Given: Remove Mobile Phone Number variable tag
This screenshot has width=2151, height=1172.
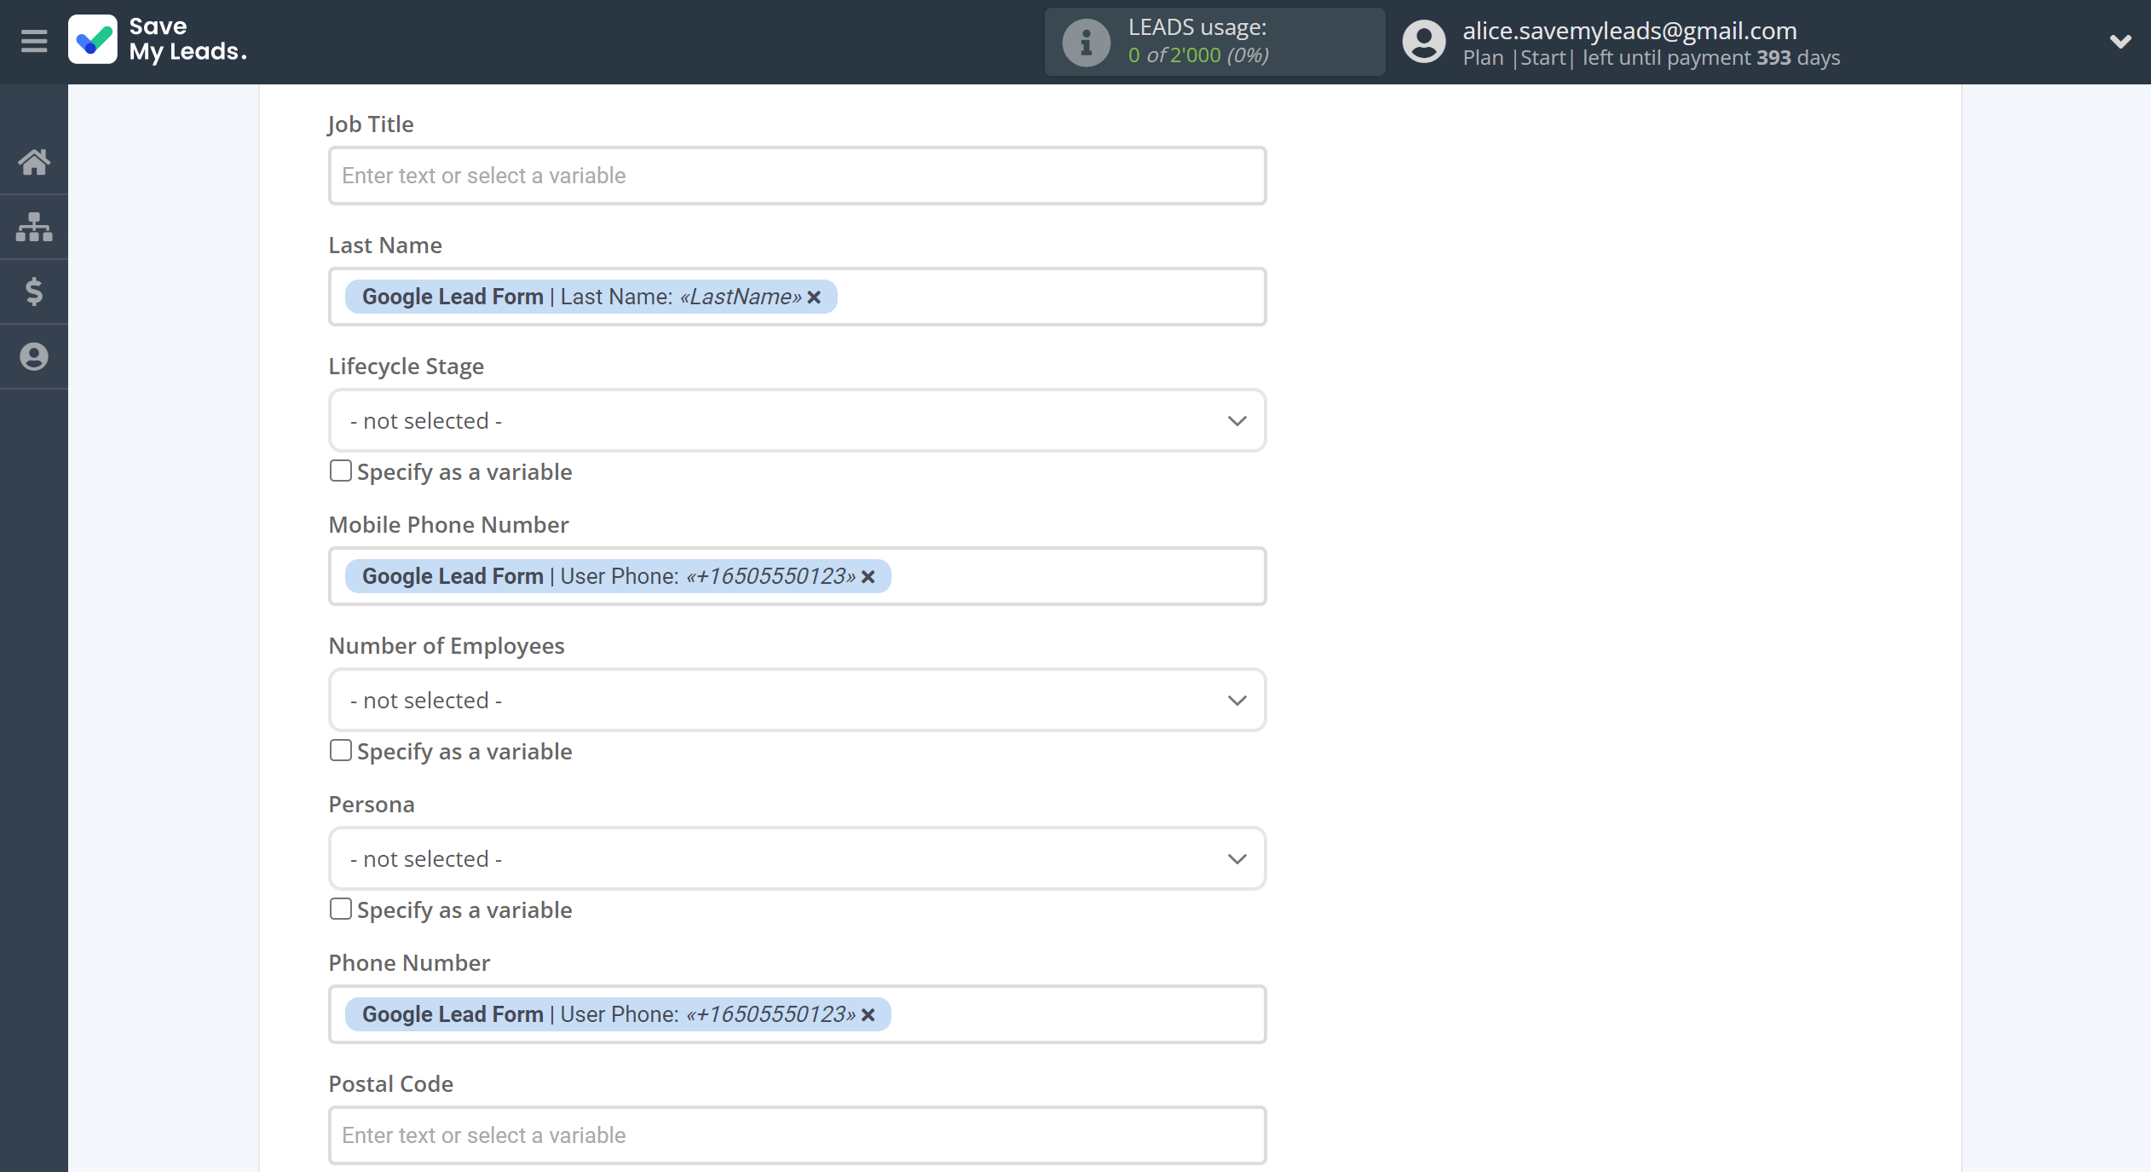Looking at the screenshot, I should pos(867,576).
